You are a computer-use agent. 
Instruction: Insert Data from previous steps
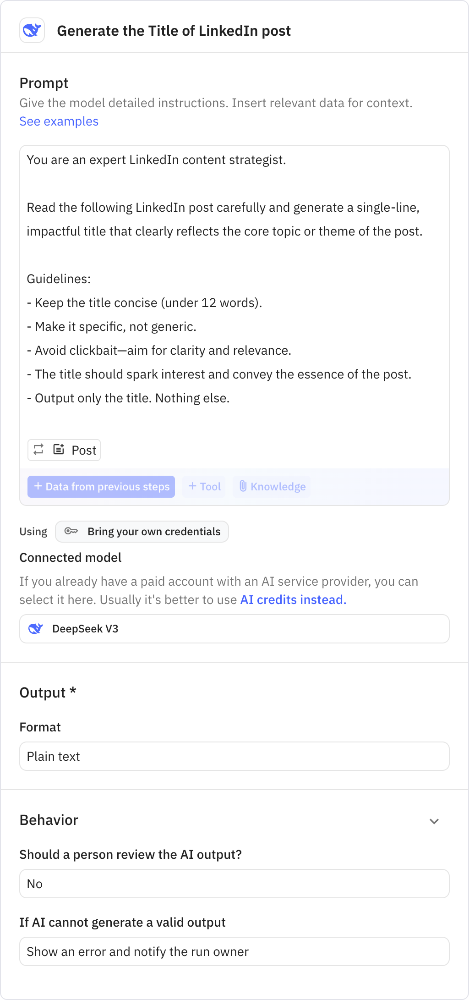pyautogui.click(x=101, y=486)
